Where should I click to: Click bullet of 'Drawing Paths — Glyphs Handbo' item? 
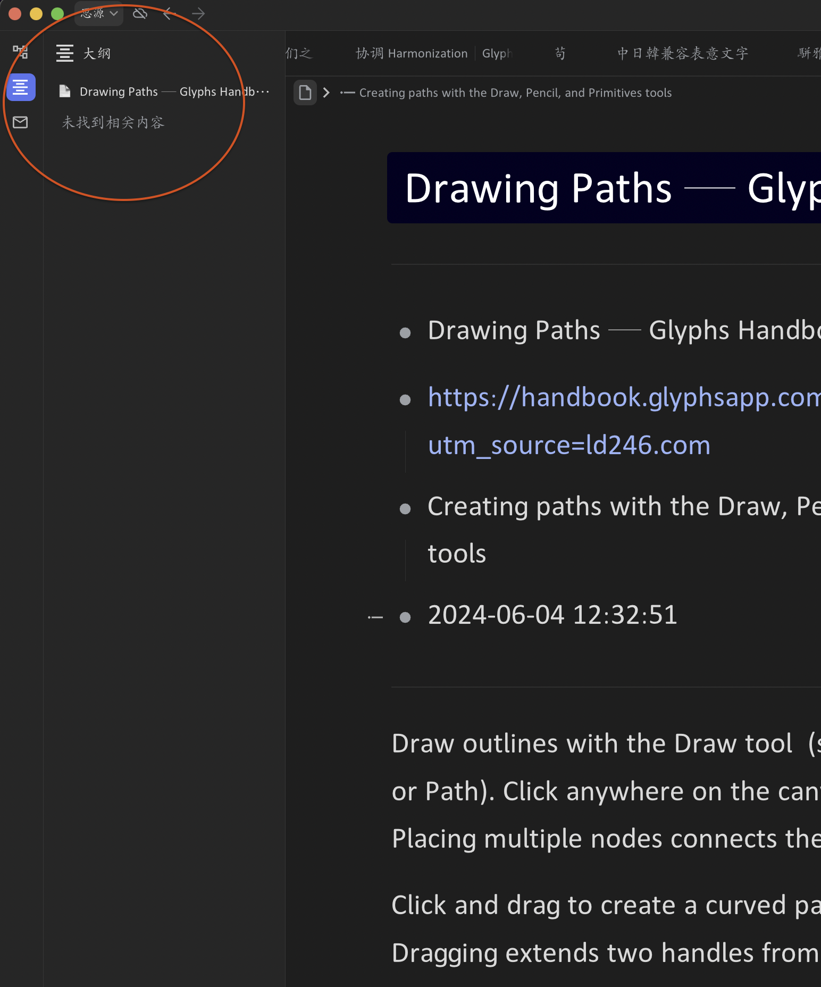405,333
